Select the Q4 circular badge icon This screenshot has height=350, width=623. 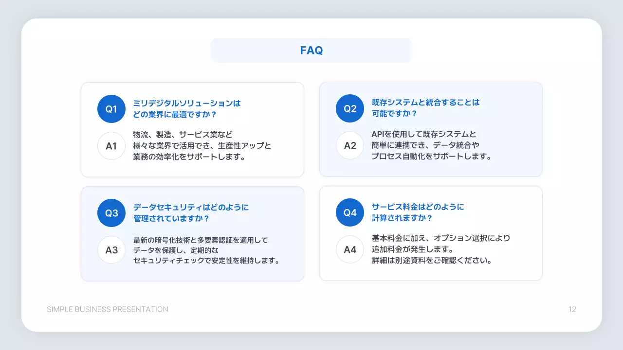tap(350, 212)
